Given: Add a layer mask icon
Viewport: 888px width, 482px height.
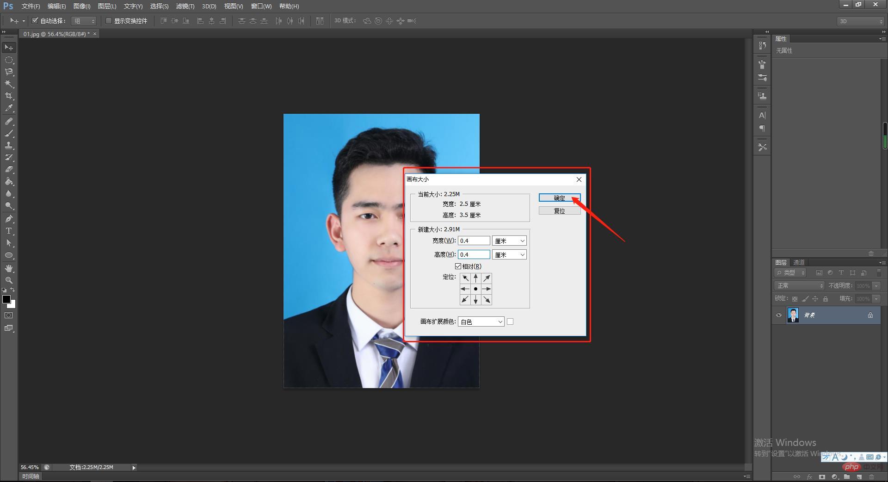Looking at the screenshot, I should (x=822, y=476).
